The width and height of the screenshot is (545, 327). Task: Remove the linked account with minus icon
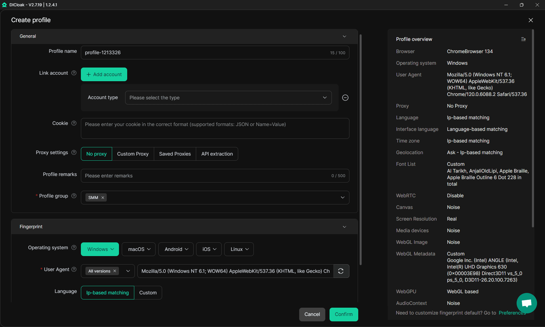(345, 98)
